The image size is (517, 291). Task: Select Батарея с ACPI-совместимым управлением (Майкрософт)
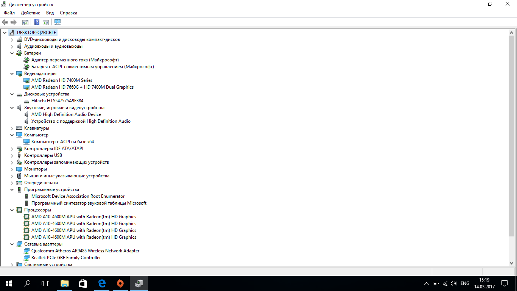coord(93,67)
